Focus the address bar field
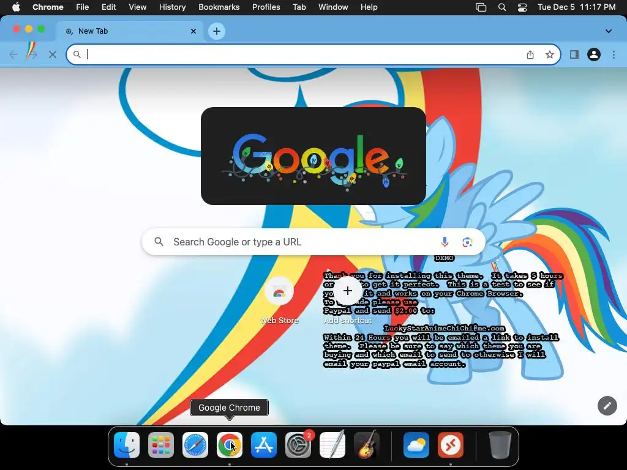Image resolution: width=627 pixels, height=470 pixels. [x=313, y=54]
